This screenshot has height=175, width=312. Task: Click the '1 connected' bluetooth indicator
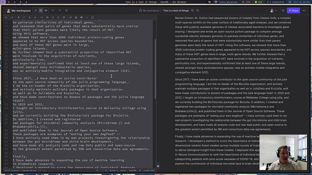tap(276, 2)
